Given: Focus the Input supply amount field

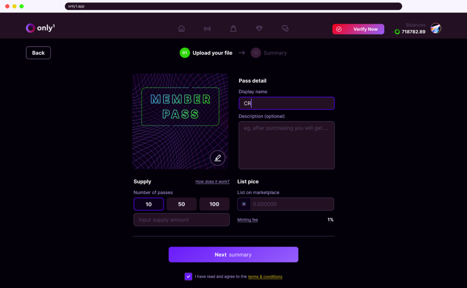Looking at the screenshot, I should 181,219.
